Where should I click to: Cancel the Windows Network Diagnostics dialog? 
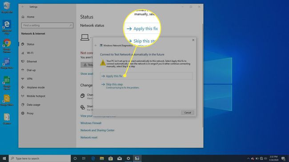click(188, 112)
